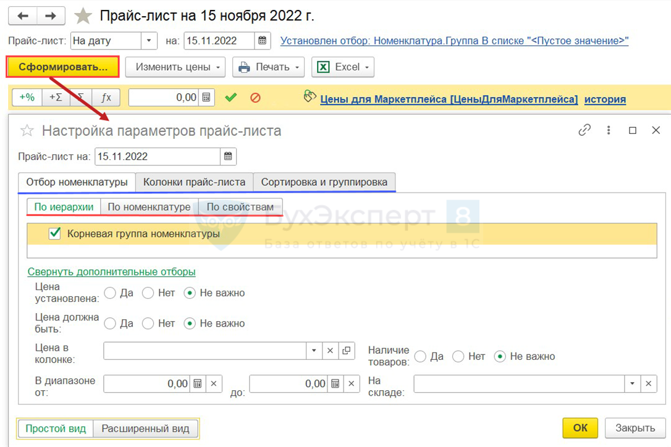The width and height of the screenshot is (671, 447).
Task: Select 'Не важно' for 'Цена должна быть'
Action: click(190, 324)
